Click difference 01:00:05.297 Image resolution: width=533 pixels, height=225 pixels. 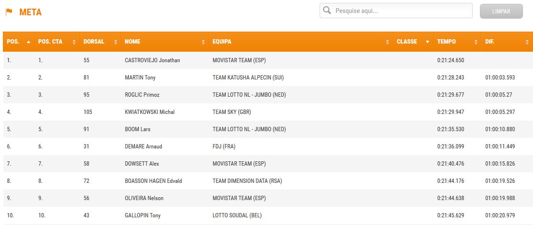tap(500, 112)
